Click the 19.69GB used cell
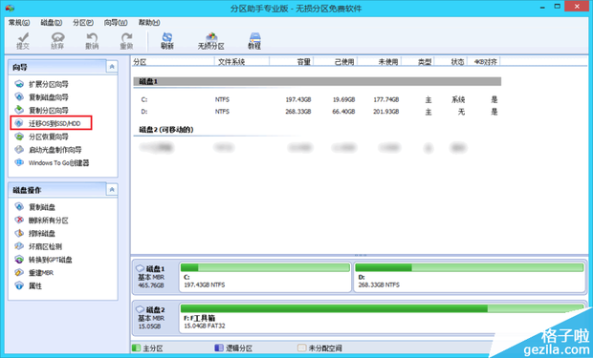Screen dimensions: 593x358 (x=343, y=99)
